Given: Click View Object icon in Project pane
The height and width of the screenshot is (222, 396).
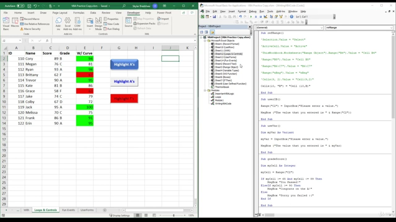Looking at the screenshot, I should coord(206,32).
